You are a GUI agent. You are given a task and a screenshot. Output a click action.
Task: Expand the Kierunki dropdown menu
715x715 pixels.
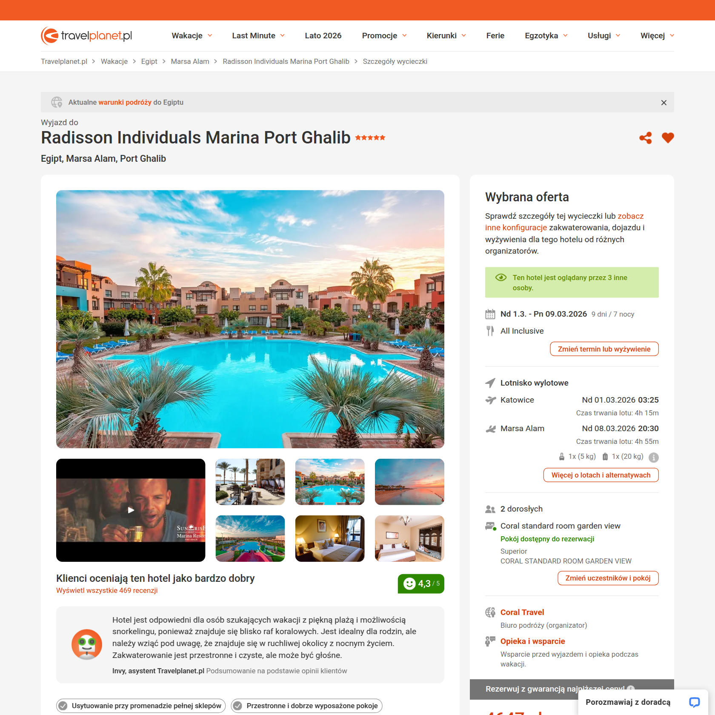(446, 36)
